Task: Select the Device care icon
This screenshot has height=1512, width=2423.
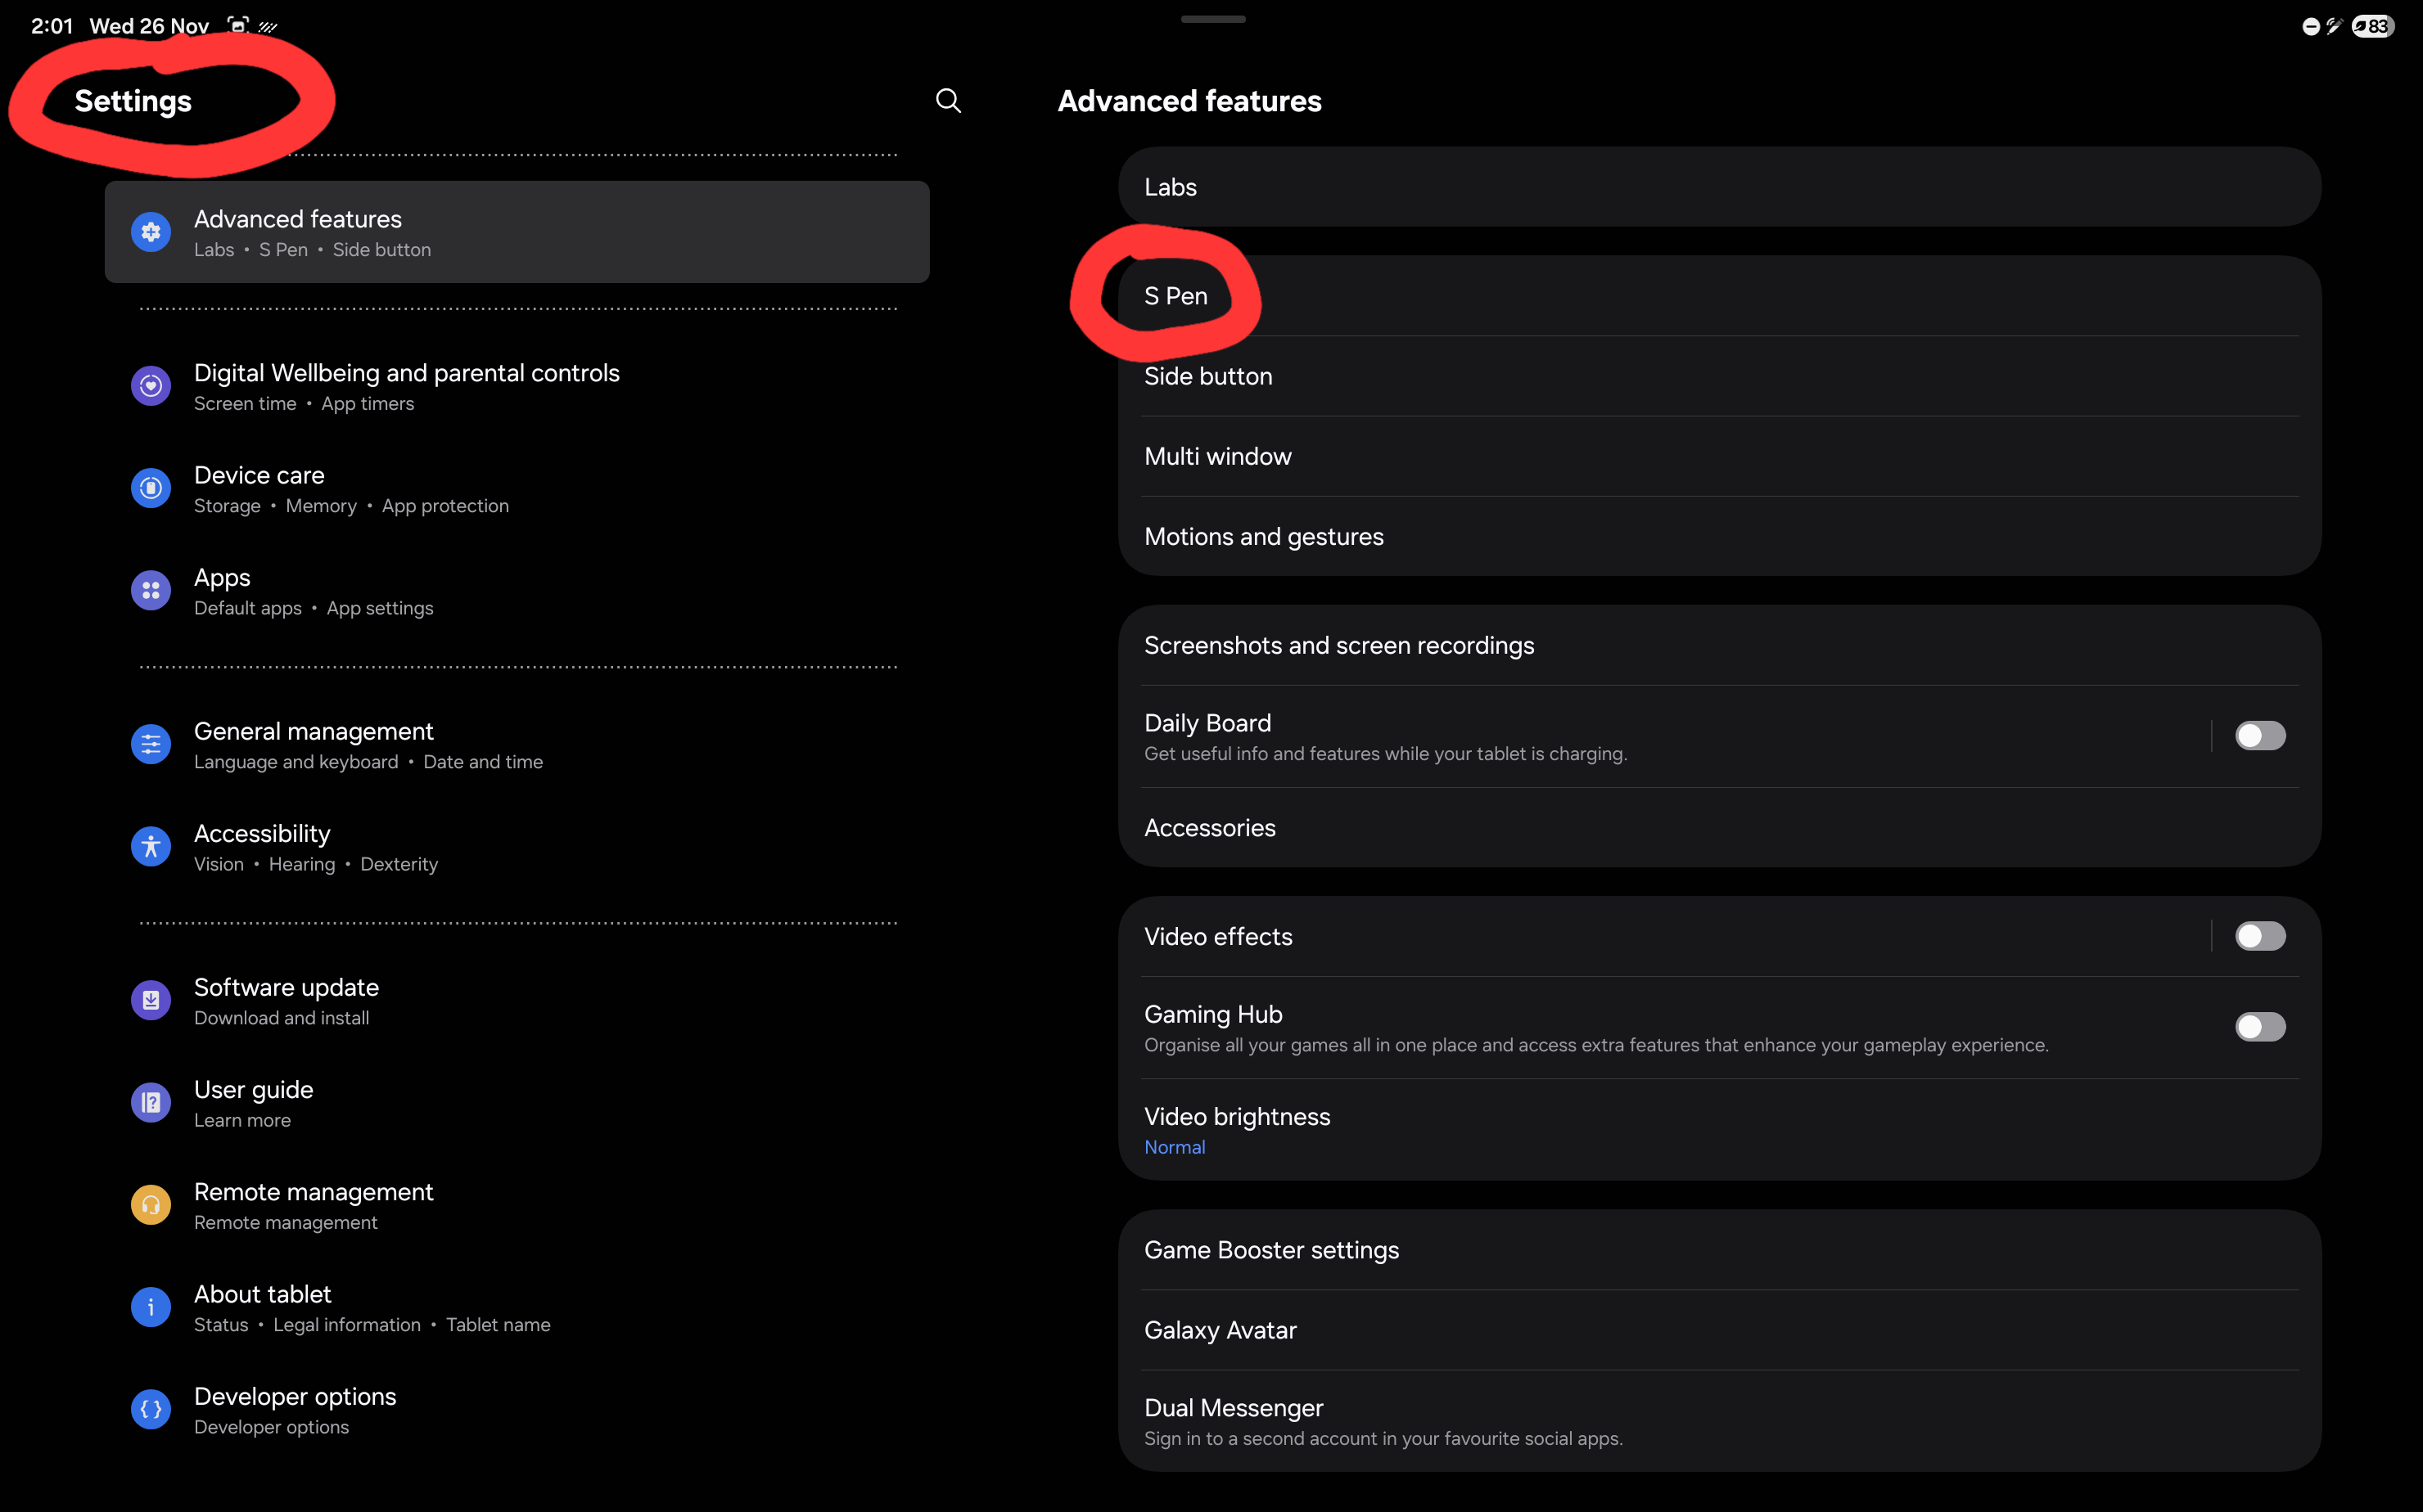Action: 150,487
